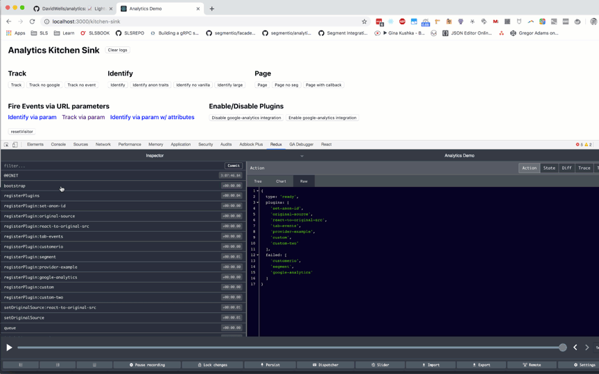The image size is (599, 374).
Task: Click the Identify anon traits button
Action: (x=150, y=85)
